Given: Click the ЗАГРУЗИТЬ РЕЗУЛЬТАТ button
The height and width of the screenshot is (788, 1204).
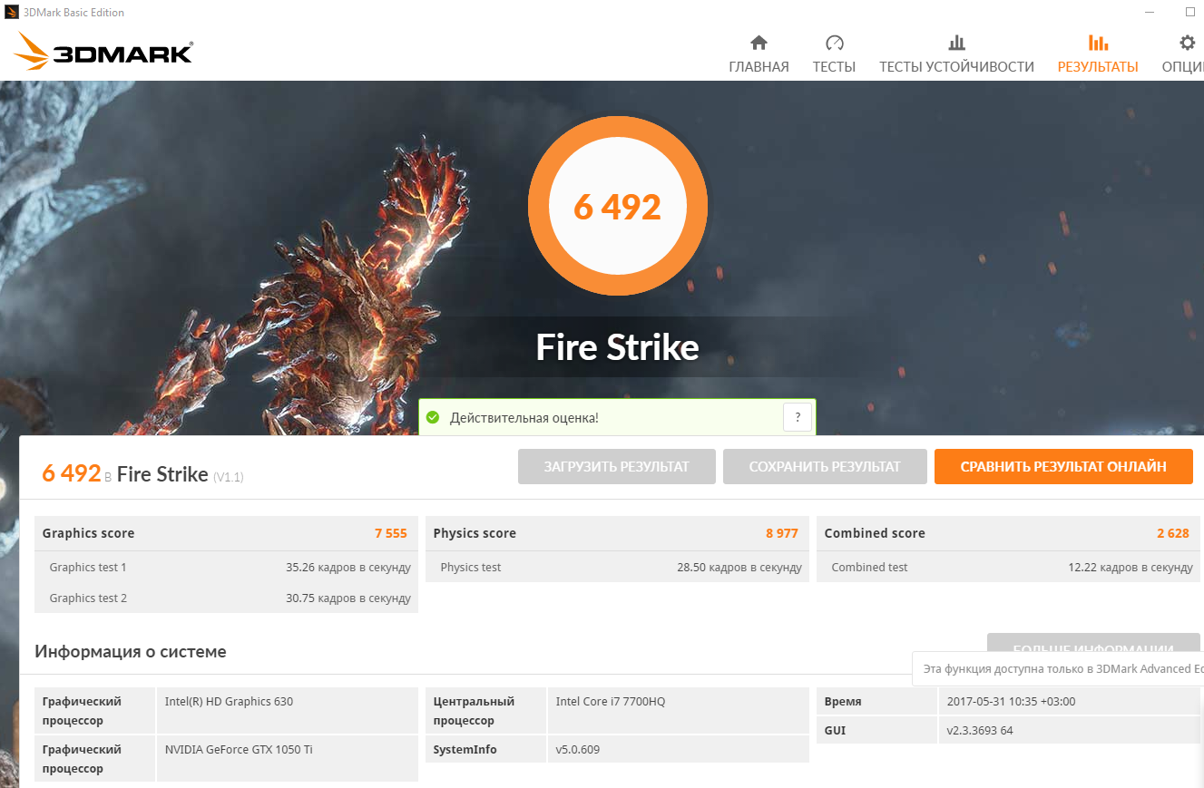Looking at the screenshot, I should click(x=617, y=467).
